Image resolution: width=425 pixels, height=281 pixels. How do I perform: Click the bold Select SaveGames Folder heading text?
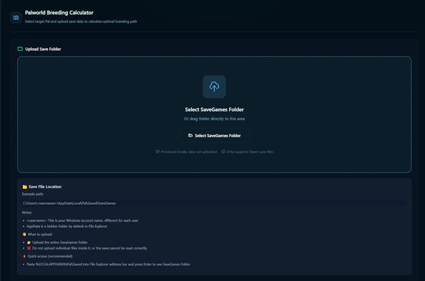pyautogui.click(x=214, y=110)
